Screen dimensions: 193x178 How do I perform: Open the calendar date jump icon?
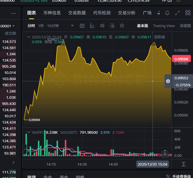point(82,26)
